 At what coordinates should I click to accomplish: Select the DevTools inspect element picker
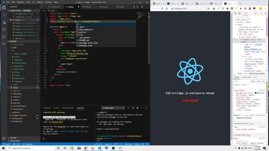[235, 13]
